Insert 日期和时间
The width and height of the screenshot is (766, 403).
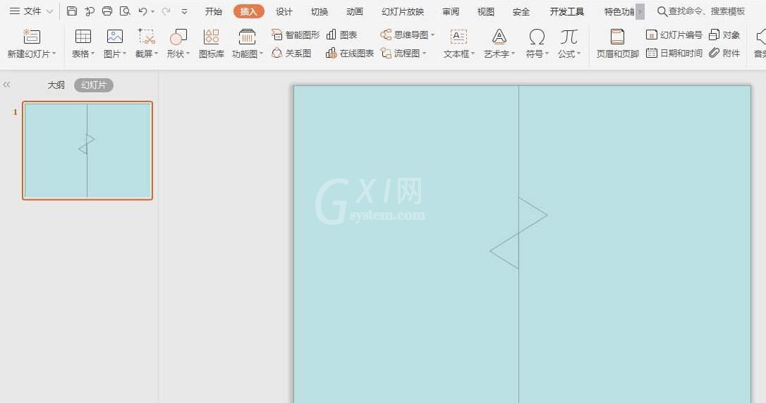coord(674,53)
